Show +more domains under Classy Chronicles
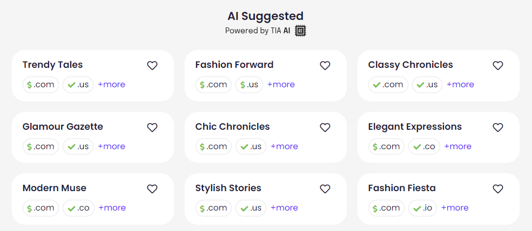 click(460, 85)
